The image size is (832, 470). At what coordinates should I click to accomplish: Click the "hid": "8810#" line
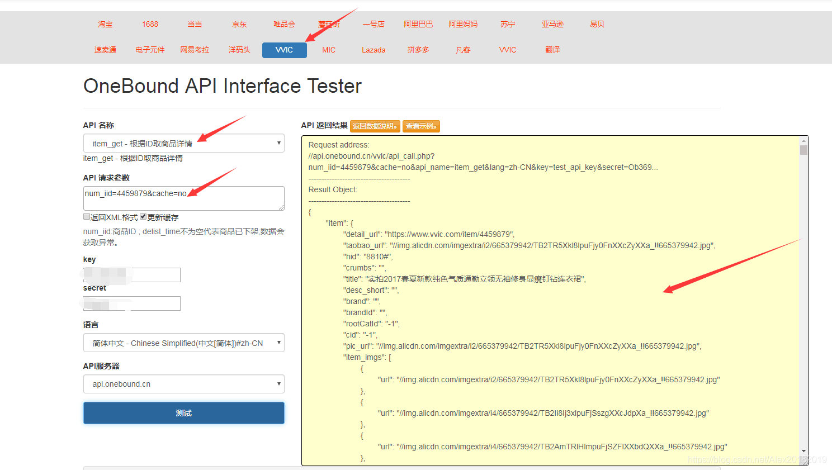(368, 257)
